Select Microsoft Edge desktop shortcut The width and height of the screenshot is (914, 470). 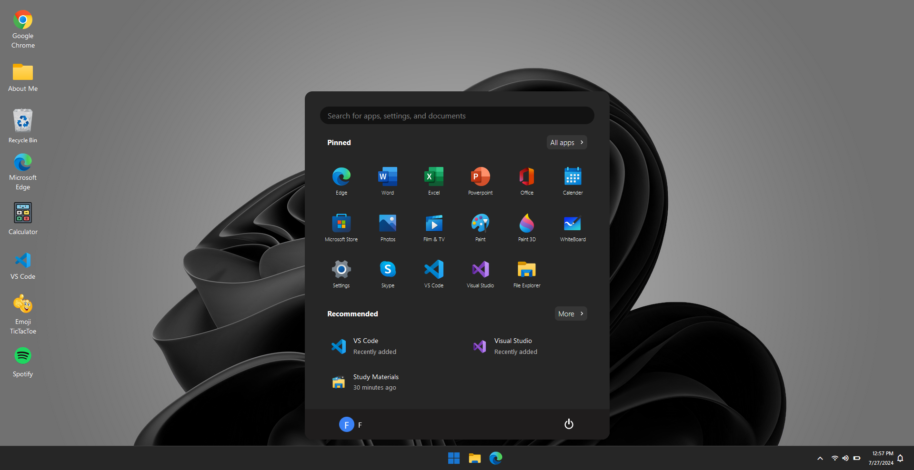click(x=23, y=172)
